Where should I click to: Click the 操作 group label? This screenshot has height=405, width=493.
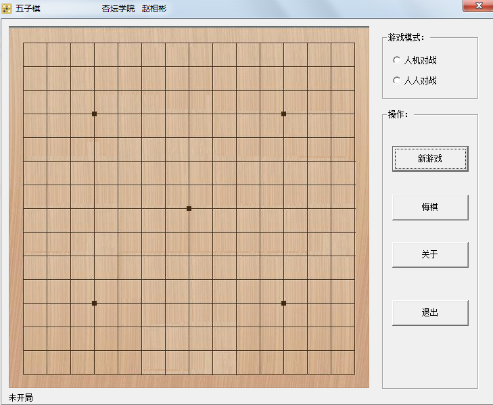point(398,114)
